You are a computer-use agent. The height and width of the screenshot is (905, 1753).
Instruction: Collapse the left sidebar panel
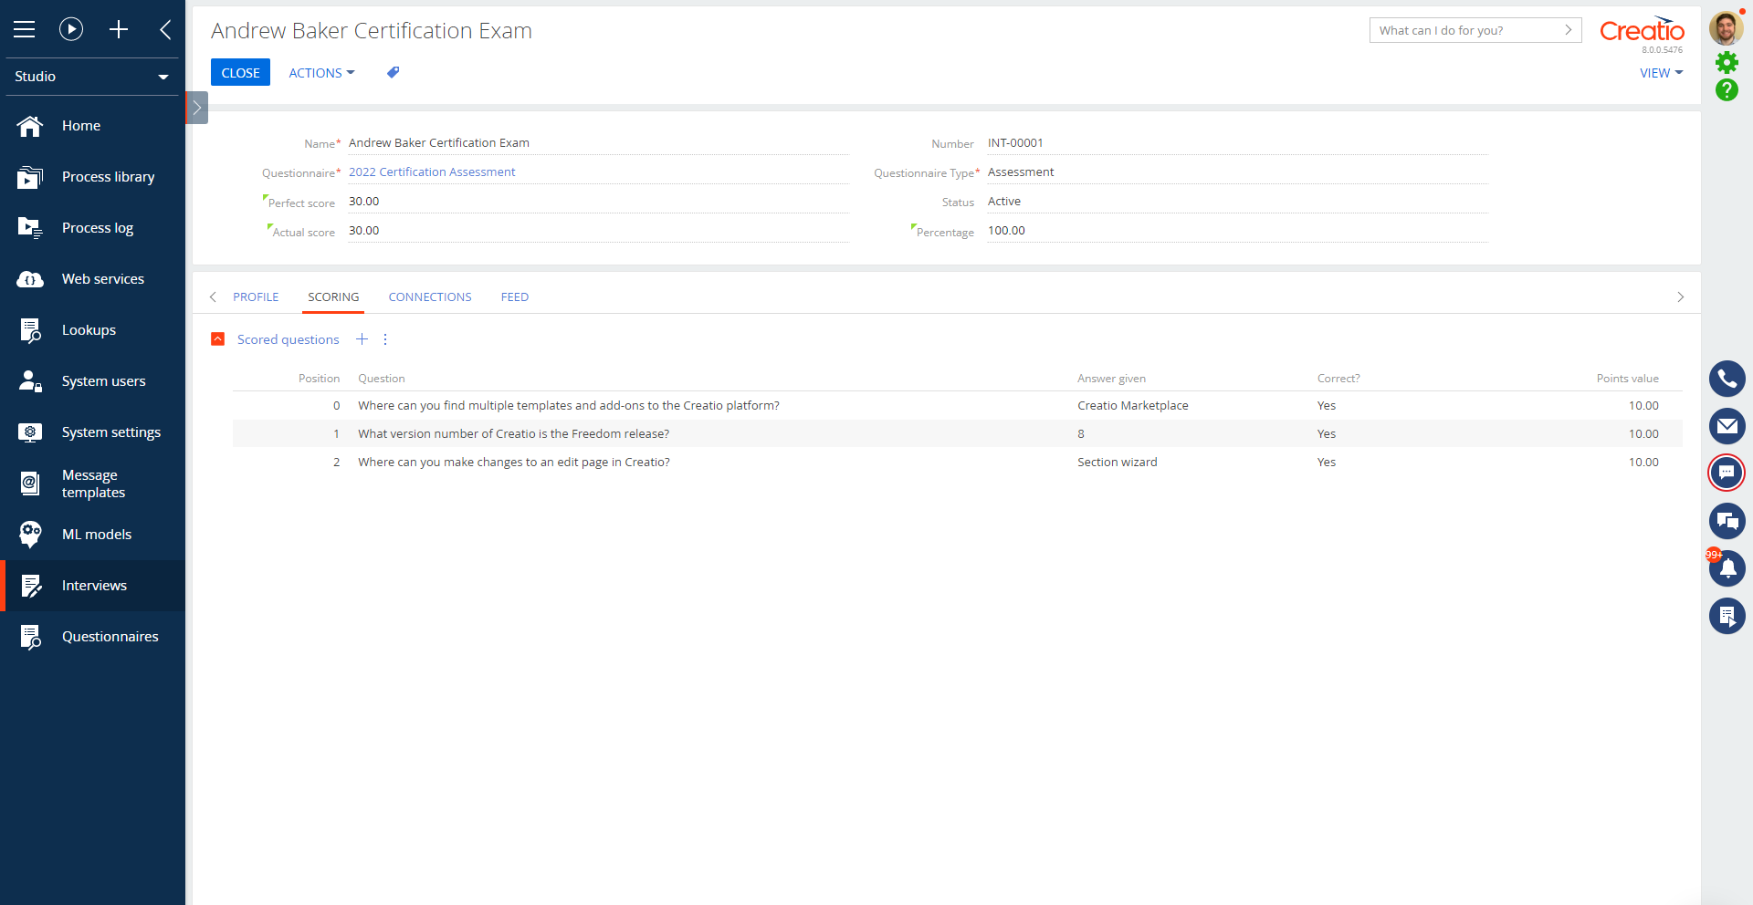tap(165, 29)
